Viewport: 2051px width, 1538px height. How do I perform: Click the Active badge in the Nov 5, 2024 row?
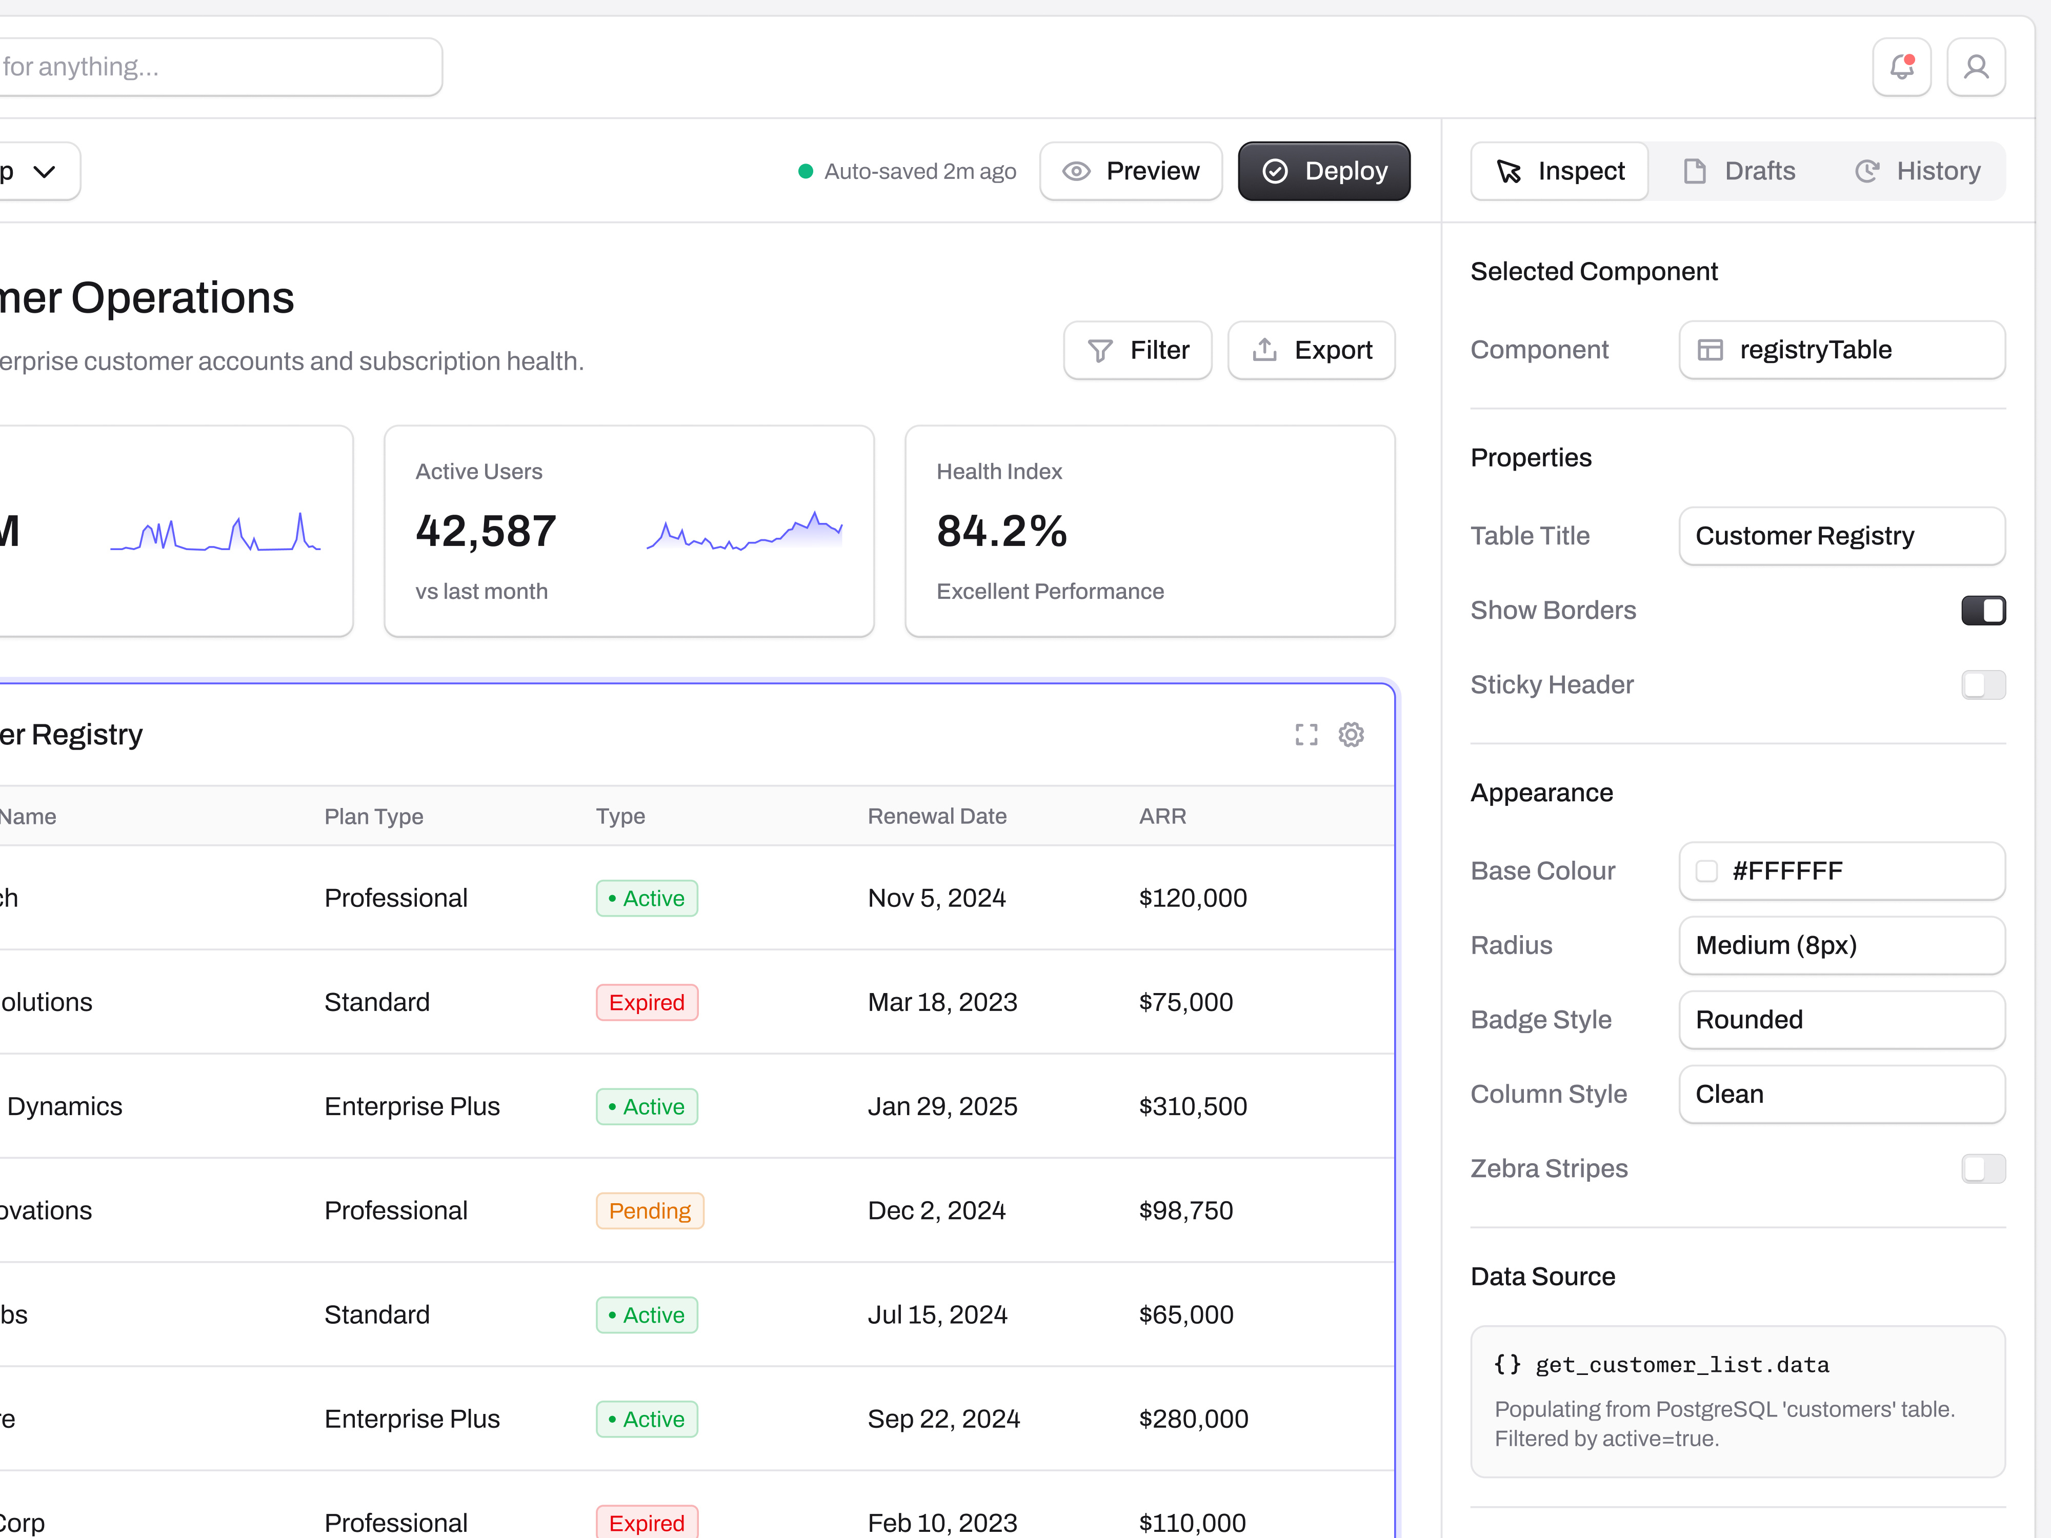(646, 898)
